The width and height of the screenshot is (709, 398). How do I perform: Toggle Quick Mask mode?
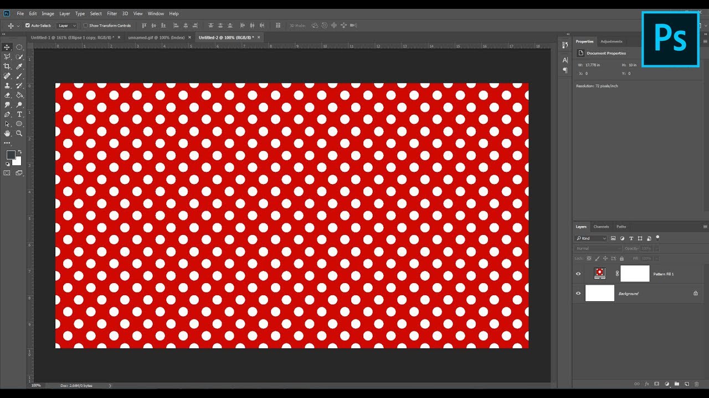click(7, 173)
